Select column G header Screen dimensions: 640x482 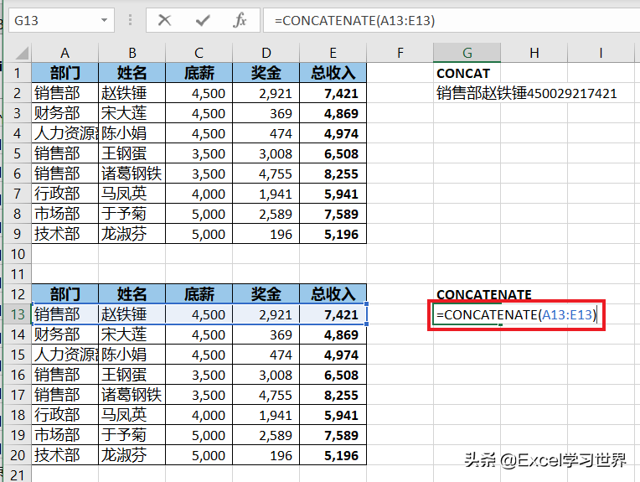467,53
